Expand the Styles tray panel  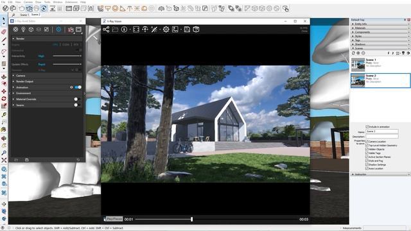click(380, 36)
